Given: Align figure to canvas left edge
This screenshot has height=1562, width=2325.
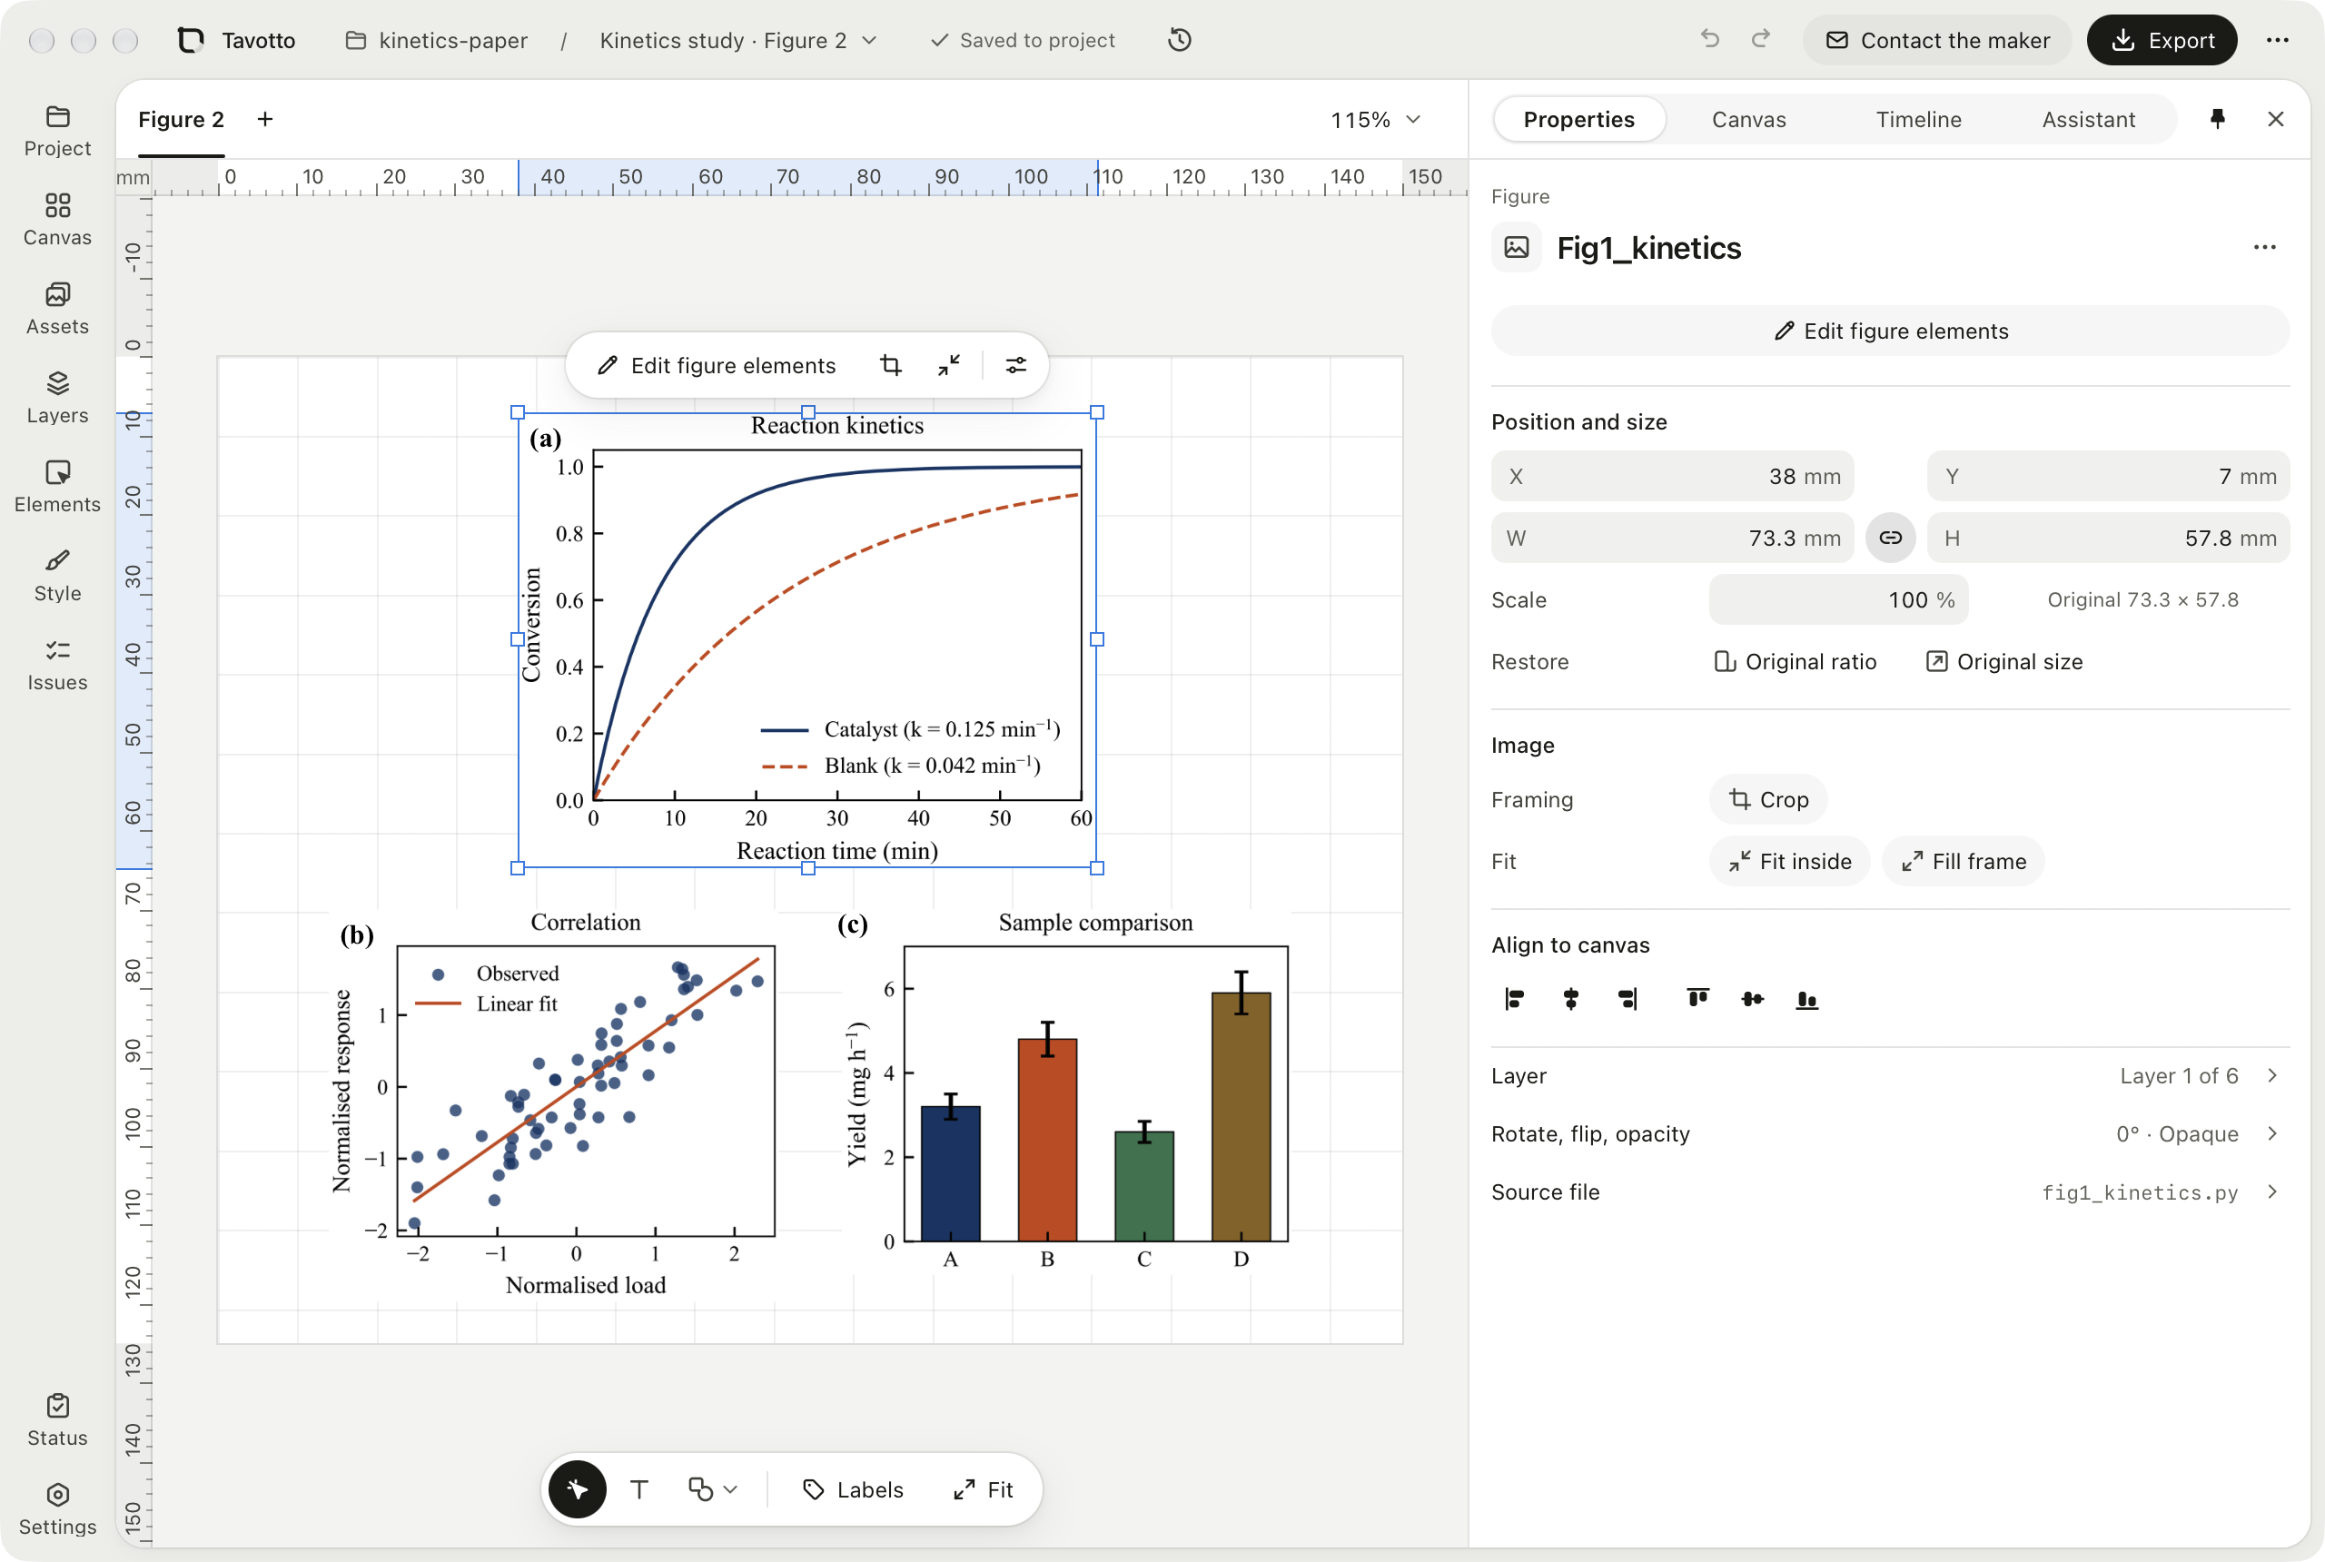Looking at the screenshot, I should point(1515,998).
